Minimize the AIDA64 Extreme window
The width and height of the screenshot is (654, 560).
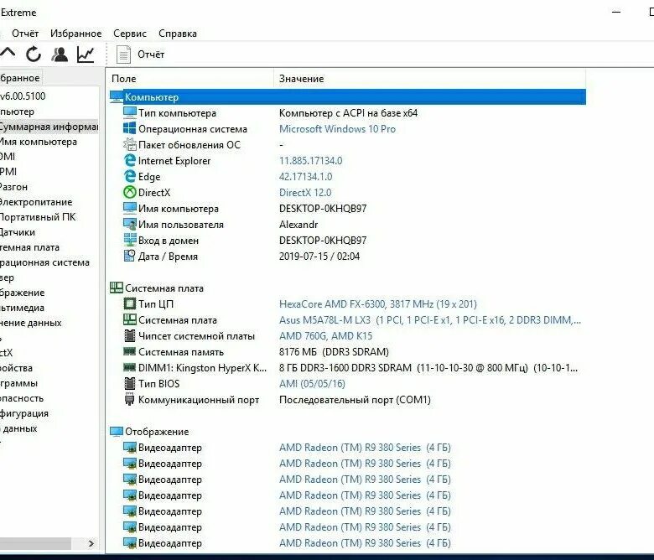click(616, 12)
